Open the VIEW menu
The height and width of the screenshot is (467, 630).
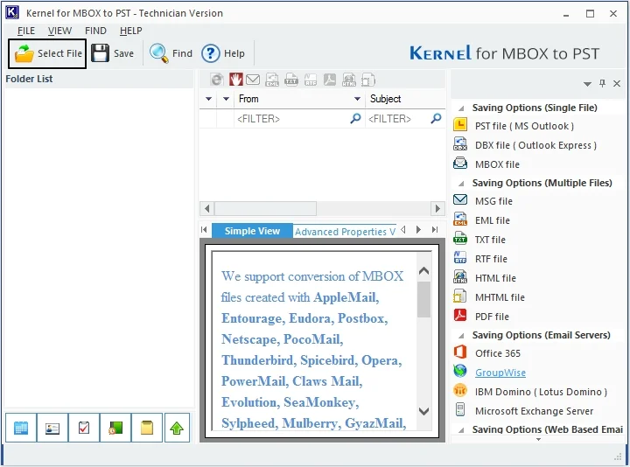[59, 31]
